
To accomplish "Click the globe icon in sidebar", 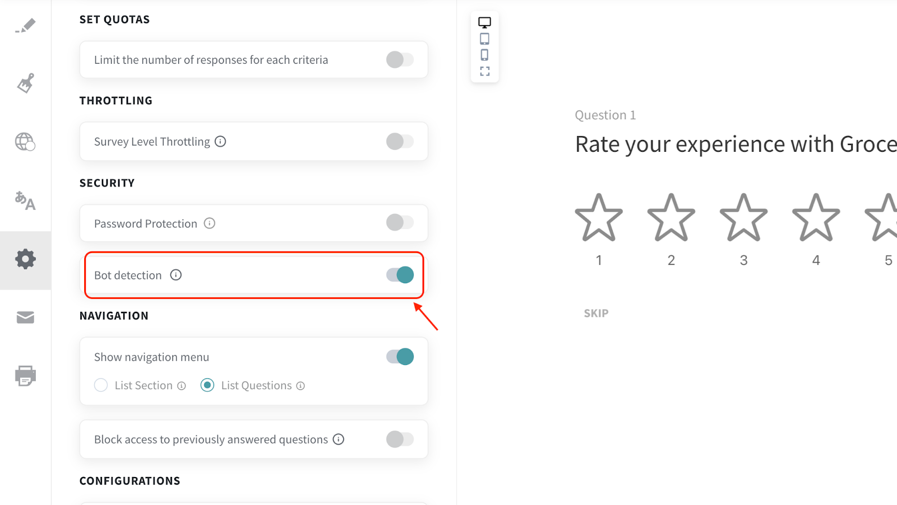I will [x=25, y=142].
